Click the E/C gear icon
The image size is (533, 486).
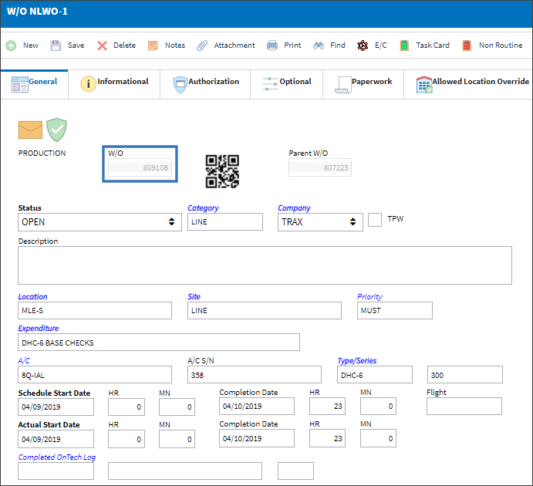coord(363,46)
